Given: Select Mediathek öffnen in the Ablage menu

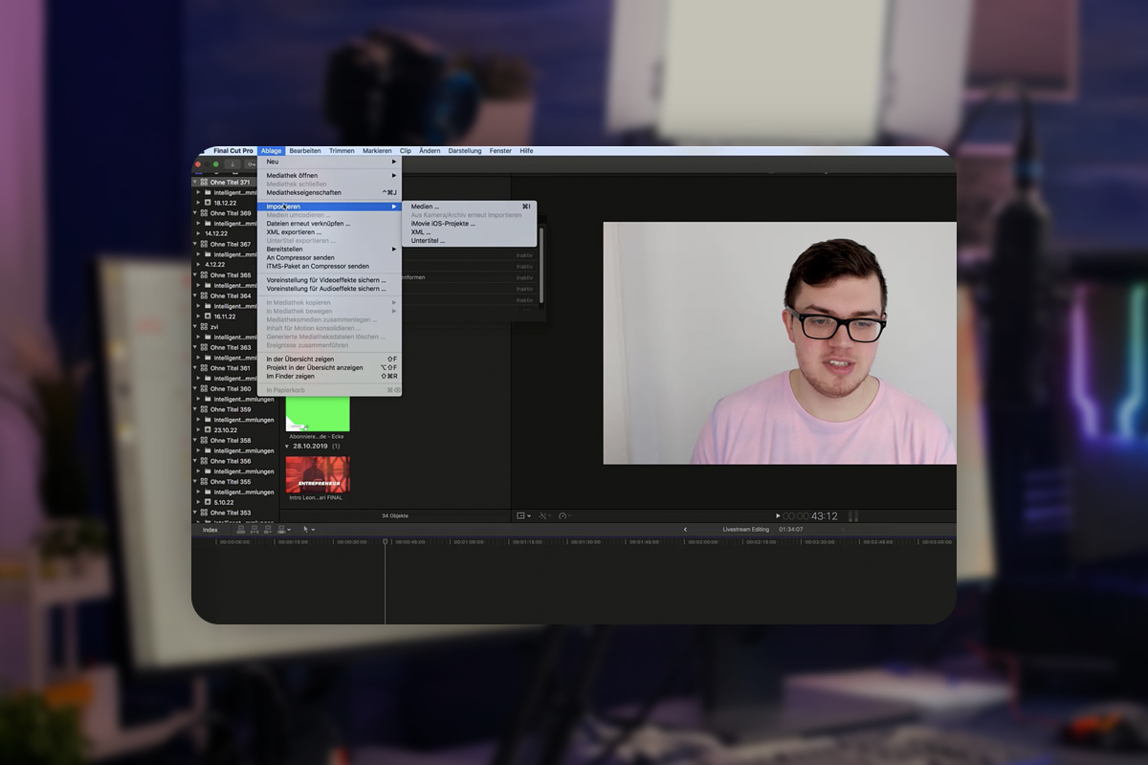Looking at the screenshot, I should tap(329, 176).
